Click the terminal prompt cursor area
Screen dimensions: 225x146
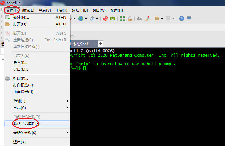(84, 68)
